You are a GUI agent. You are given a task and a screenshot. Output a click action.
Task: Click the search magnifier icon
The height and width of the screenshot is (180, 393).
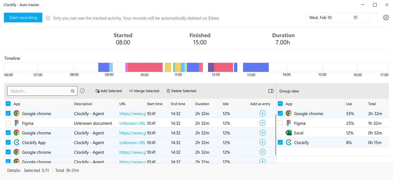[73, 91]
